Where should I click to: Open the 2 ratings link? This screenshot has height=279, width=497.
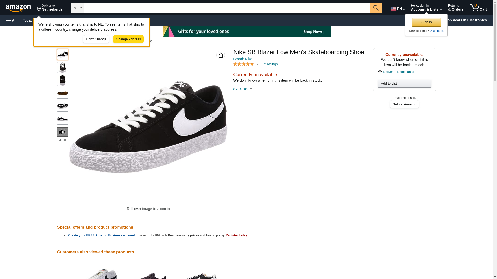[x=271, y=64]
